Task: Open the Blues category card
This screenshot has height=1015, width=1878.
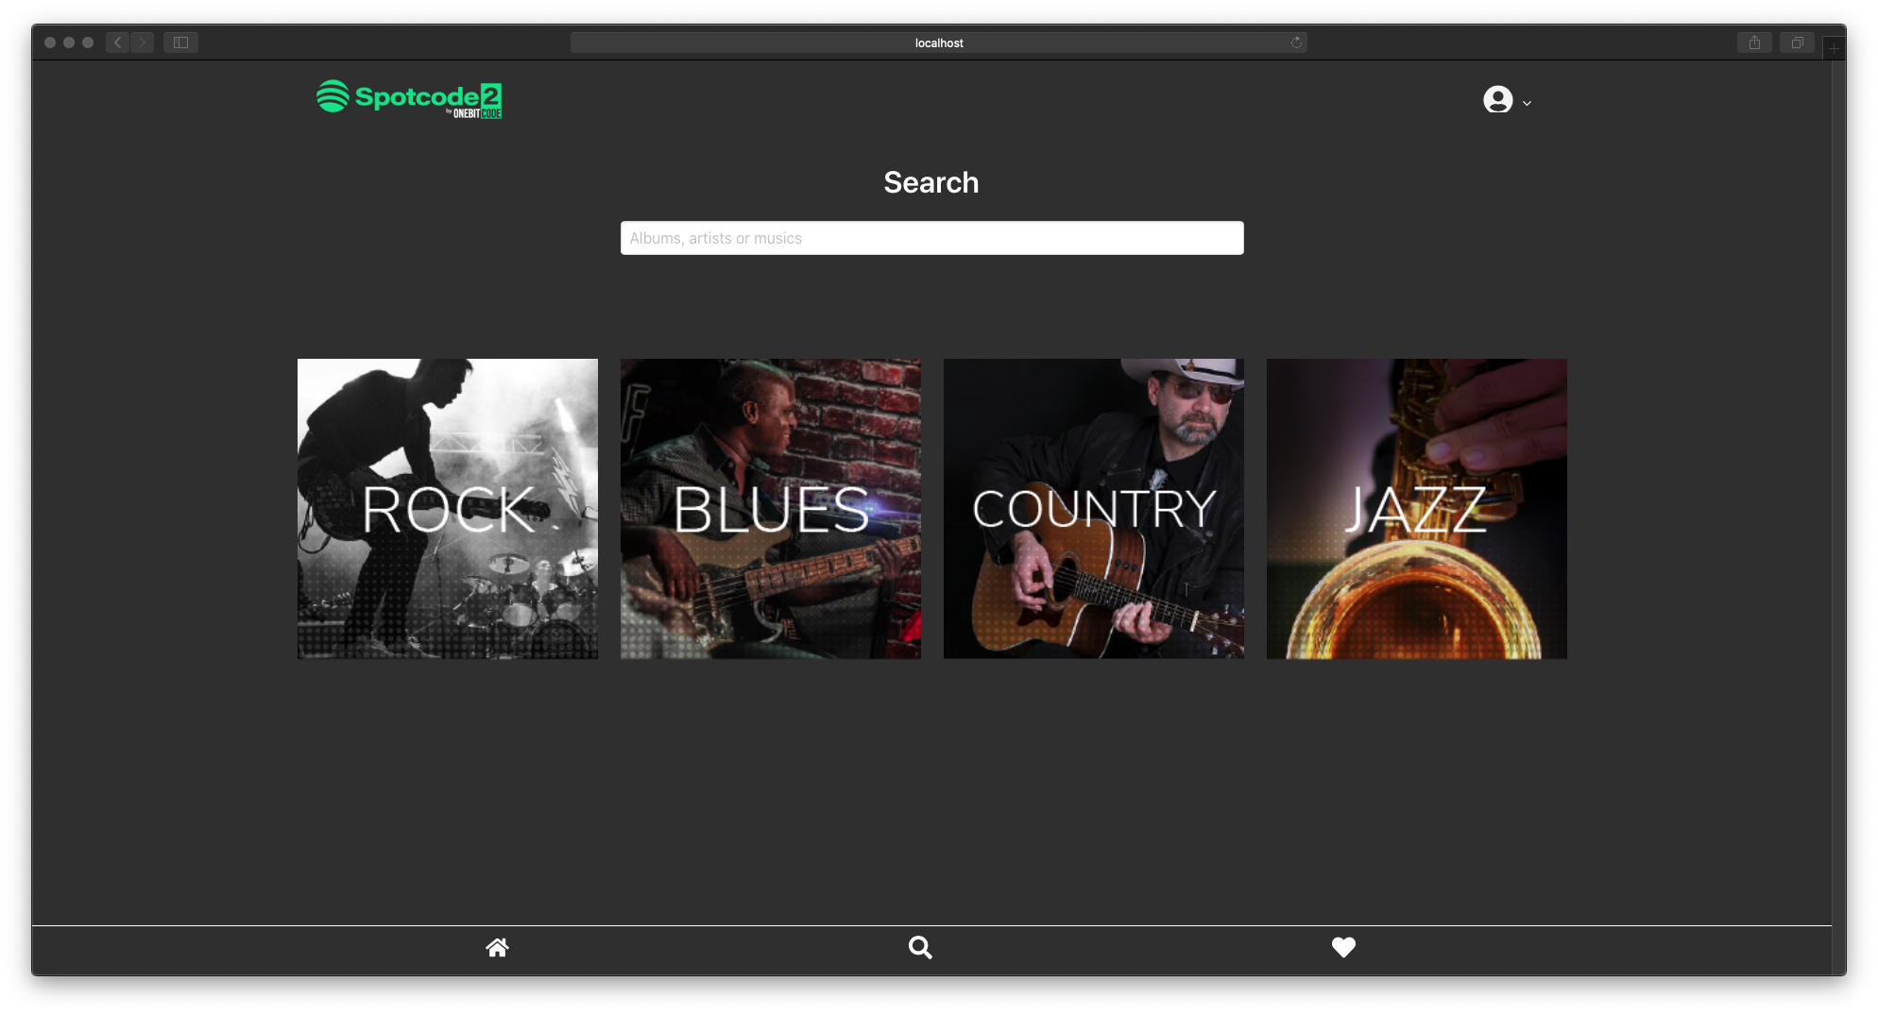Action: click(771, 509)
